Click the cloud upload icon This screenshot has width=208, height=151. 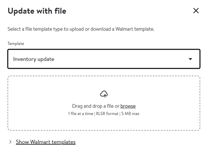[x=104, y=94]
